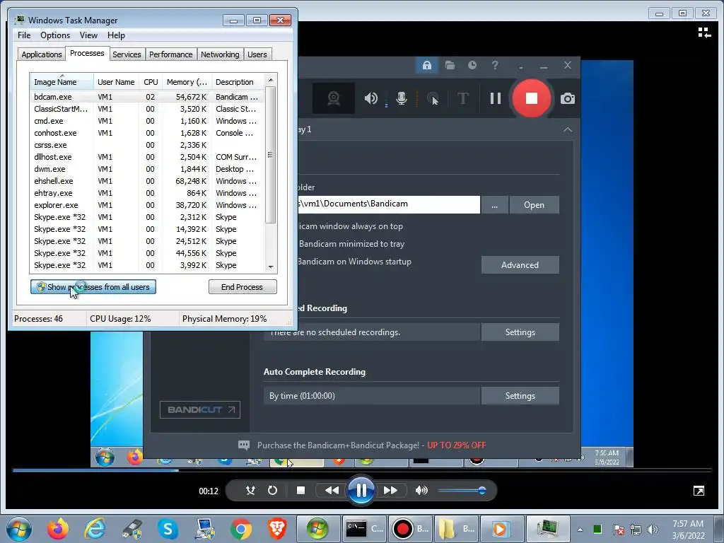This screenshot has height=543, width=724.
Task: Switch to the Networking tab
Action: 220,54
